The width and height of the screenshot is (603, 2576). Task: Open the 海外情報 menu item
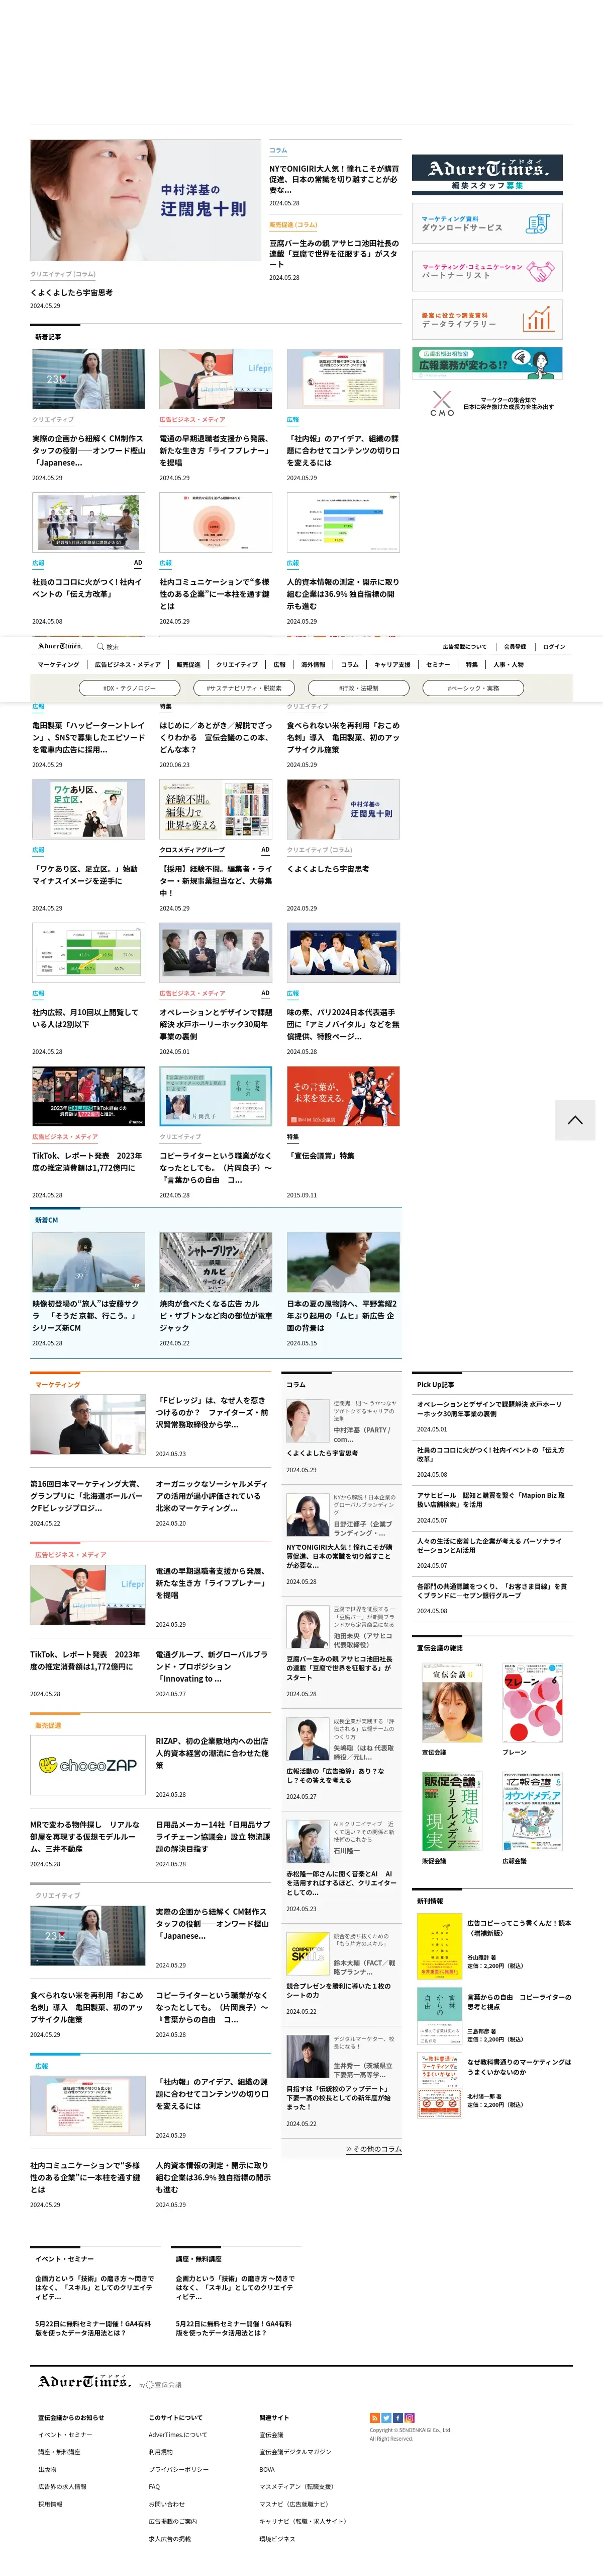(313, 664)
